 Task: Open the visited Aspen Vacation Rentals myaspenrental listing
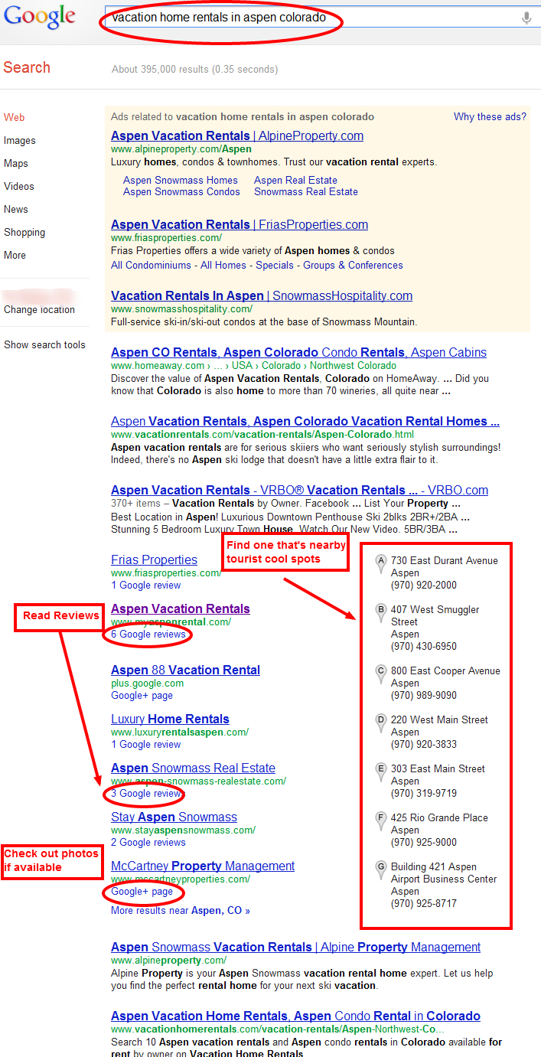tap(181, 609)
